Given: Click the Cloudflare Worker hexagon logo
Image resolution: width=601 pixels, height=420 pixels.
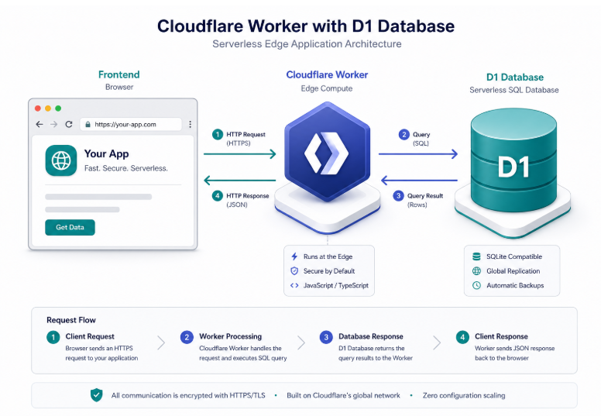Looking at the screenshot, I should (327, 152).
